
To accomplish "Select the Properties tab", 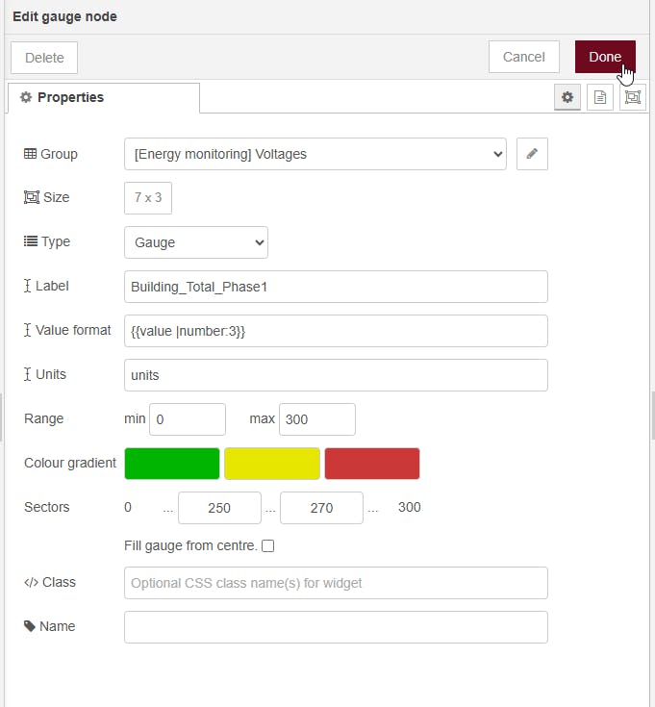I will tap(104, 97).
